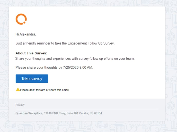The height and width of the screenshot is (132, 177).
Task: Click the Quantum Workplace name in footer
Action: pos(29,113)
